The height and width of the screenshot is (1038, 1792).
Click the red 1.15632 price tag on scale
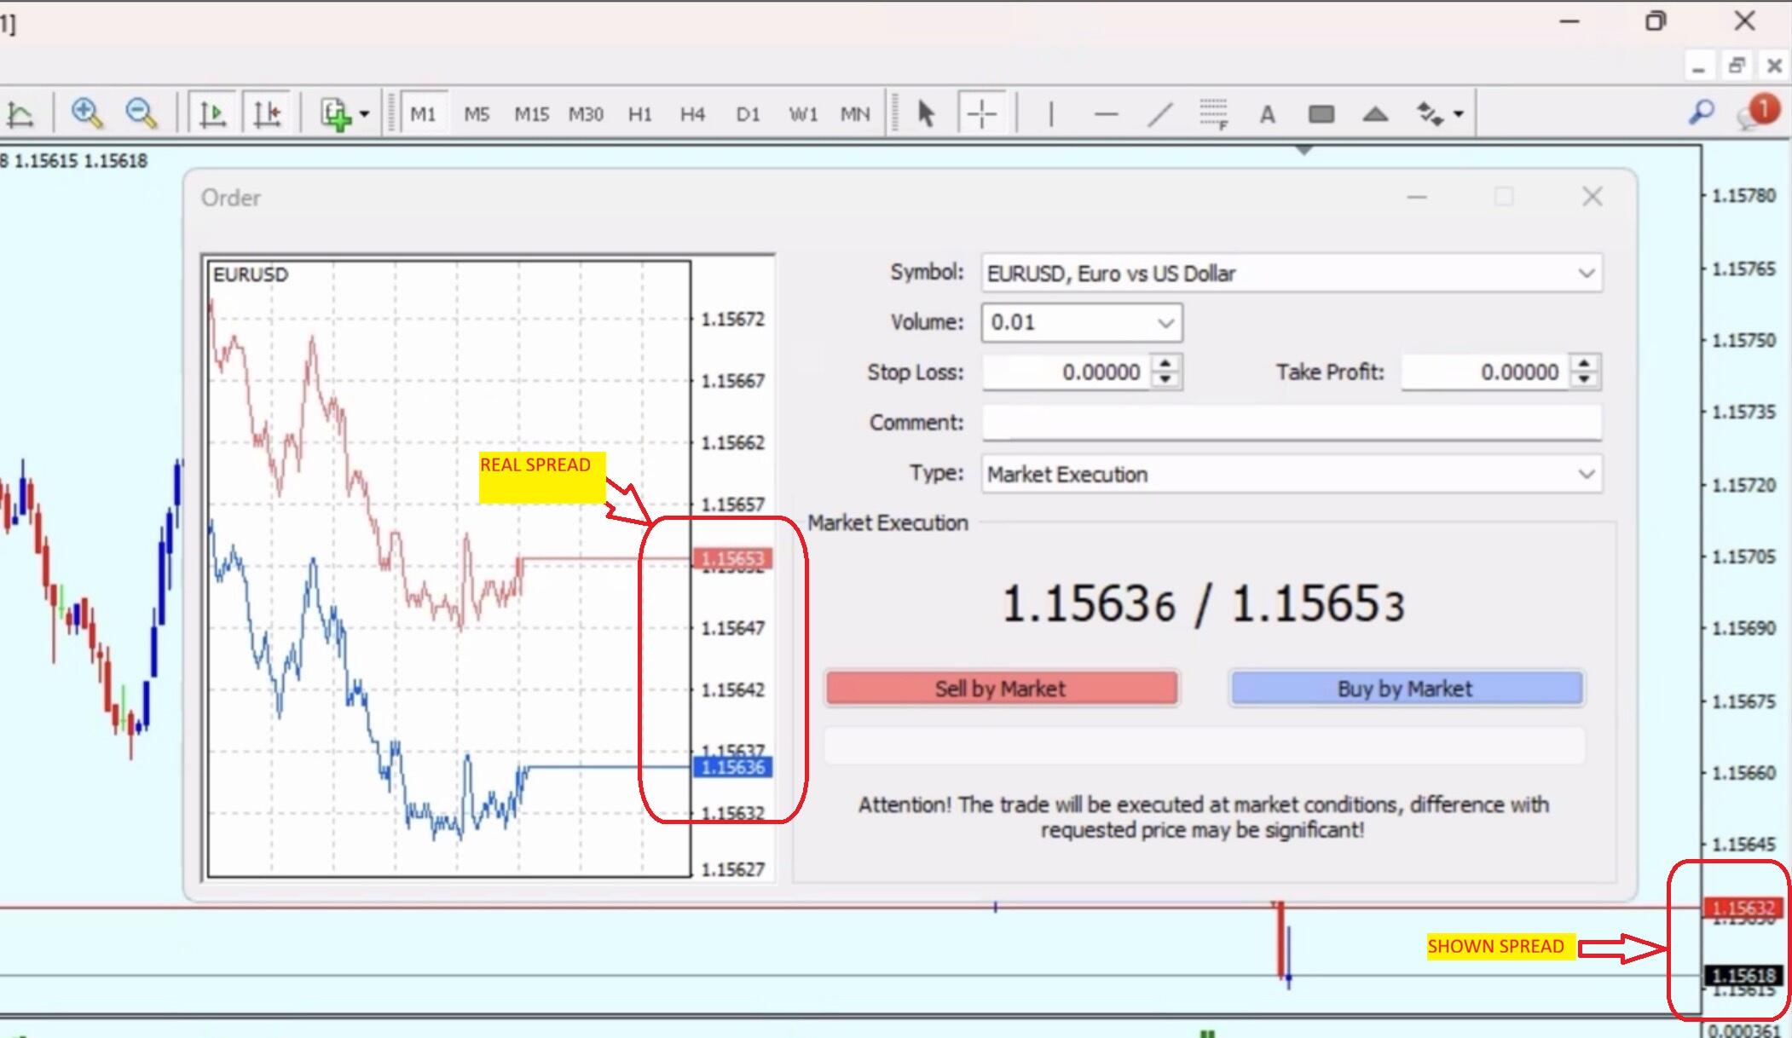click(x=1743, y=908)
